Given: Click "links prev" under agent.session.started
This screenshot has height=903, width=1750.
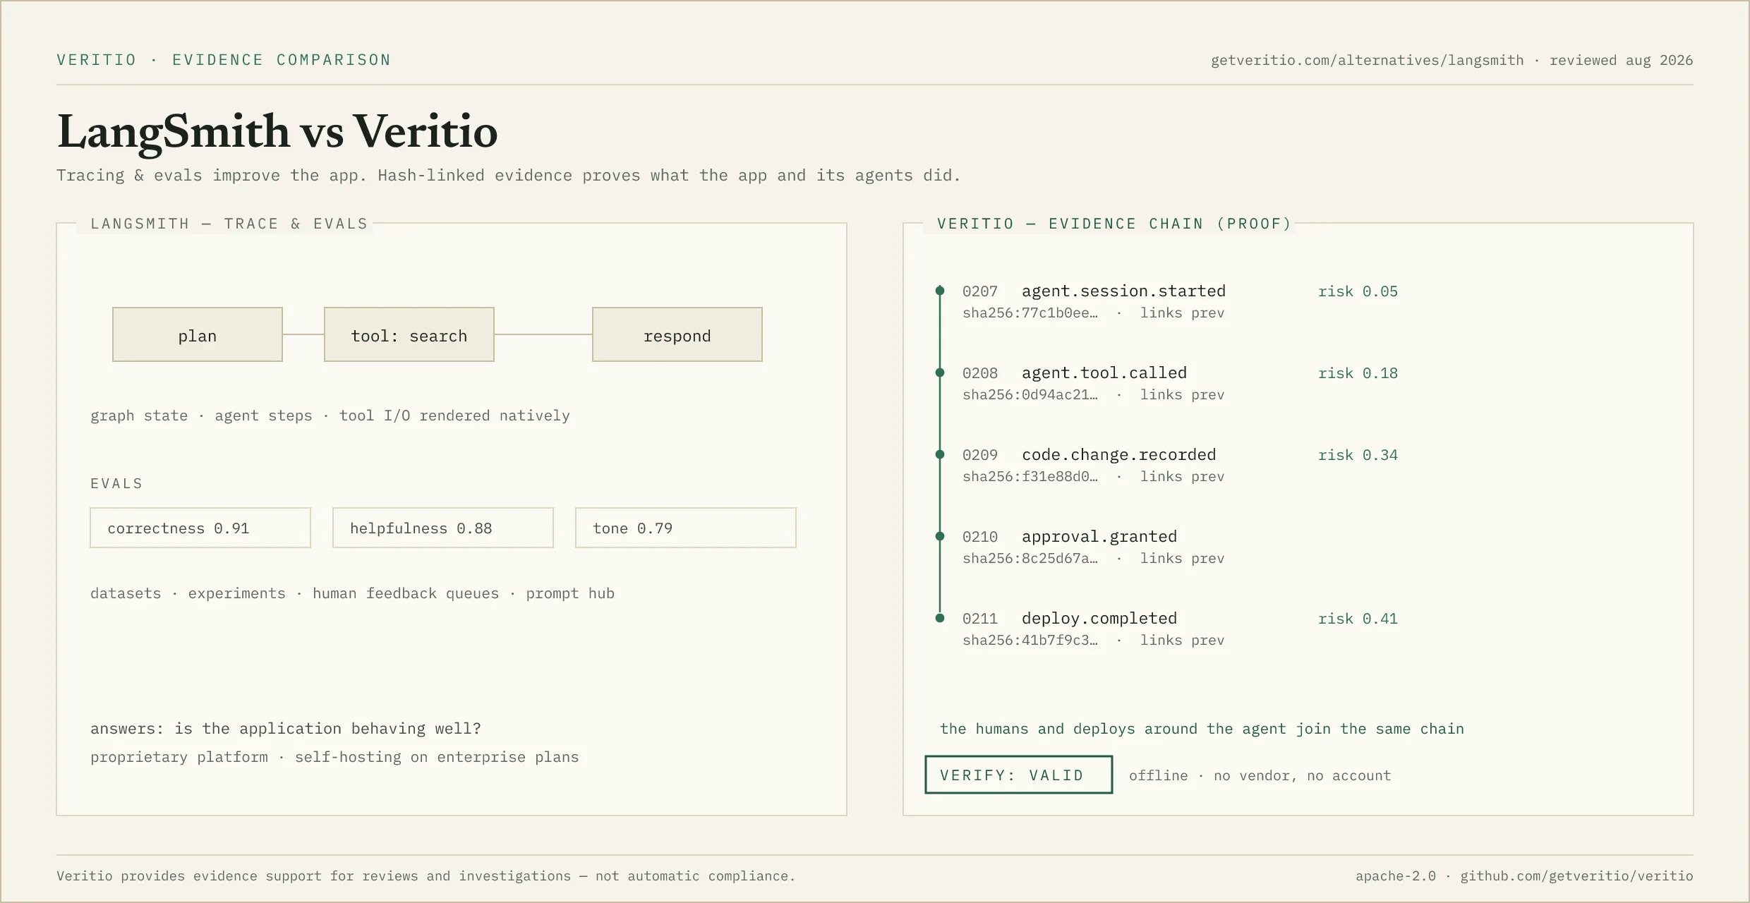Looking at the screenshot, I should pos(1182,313).
